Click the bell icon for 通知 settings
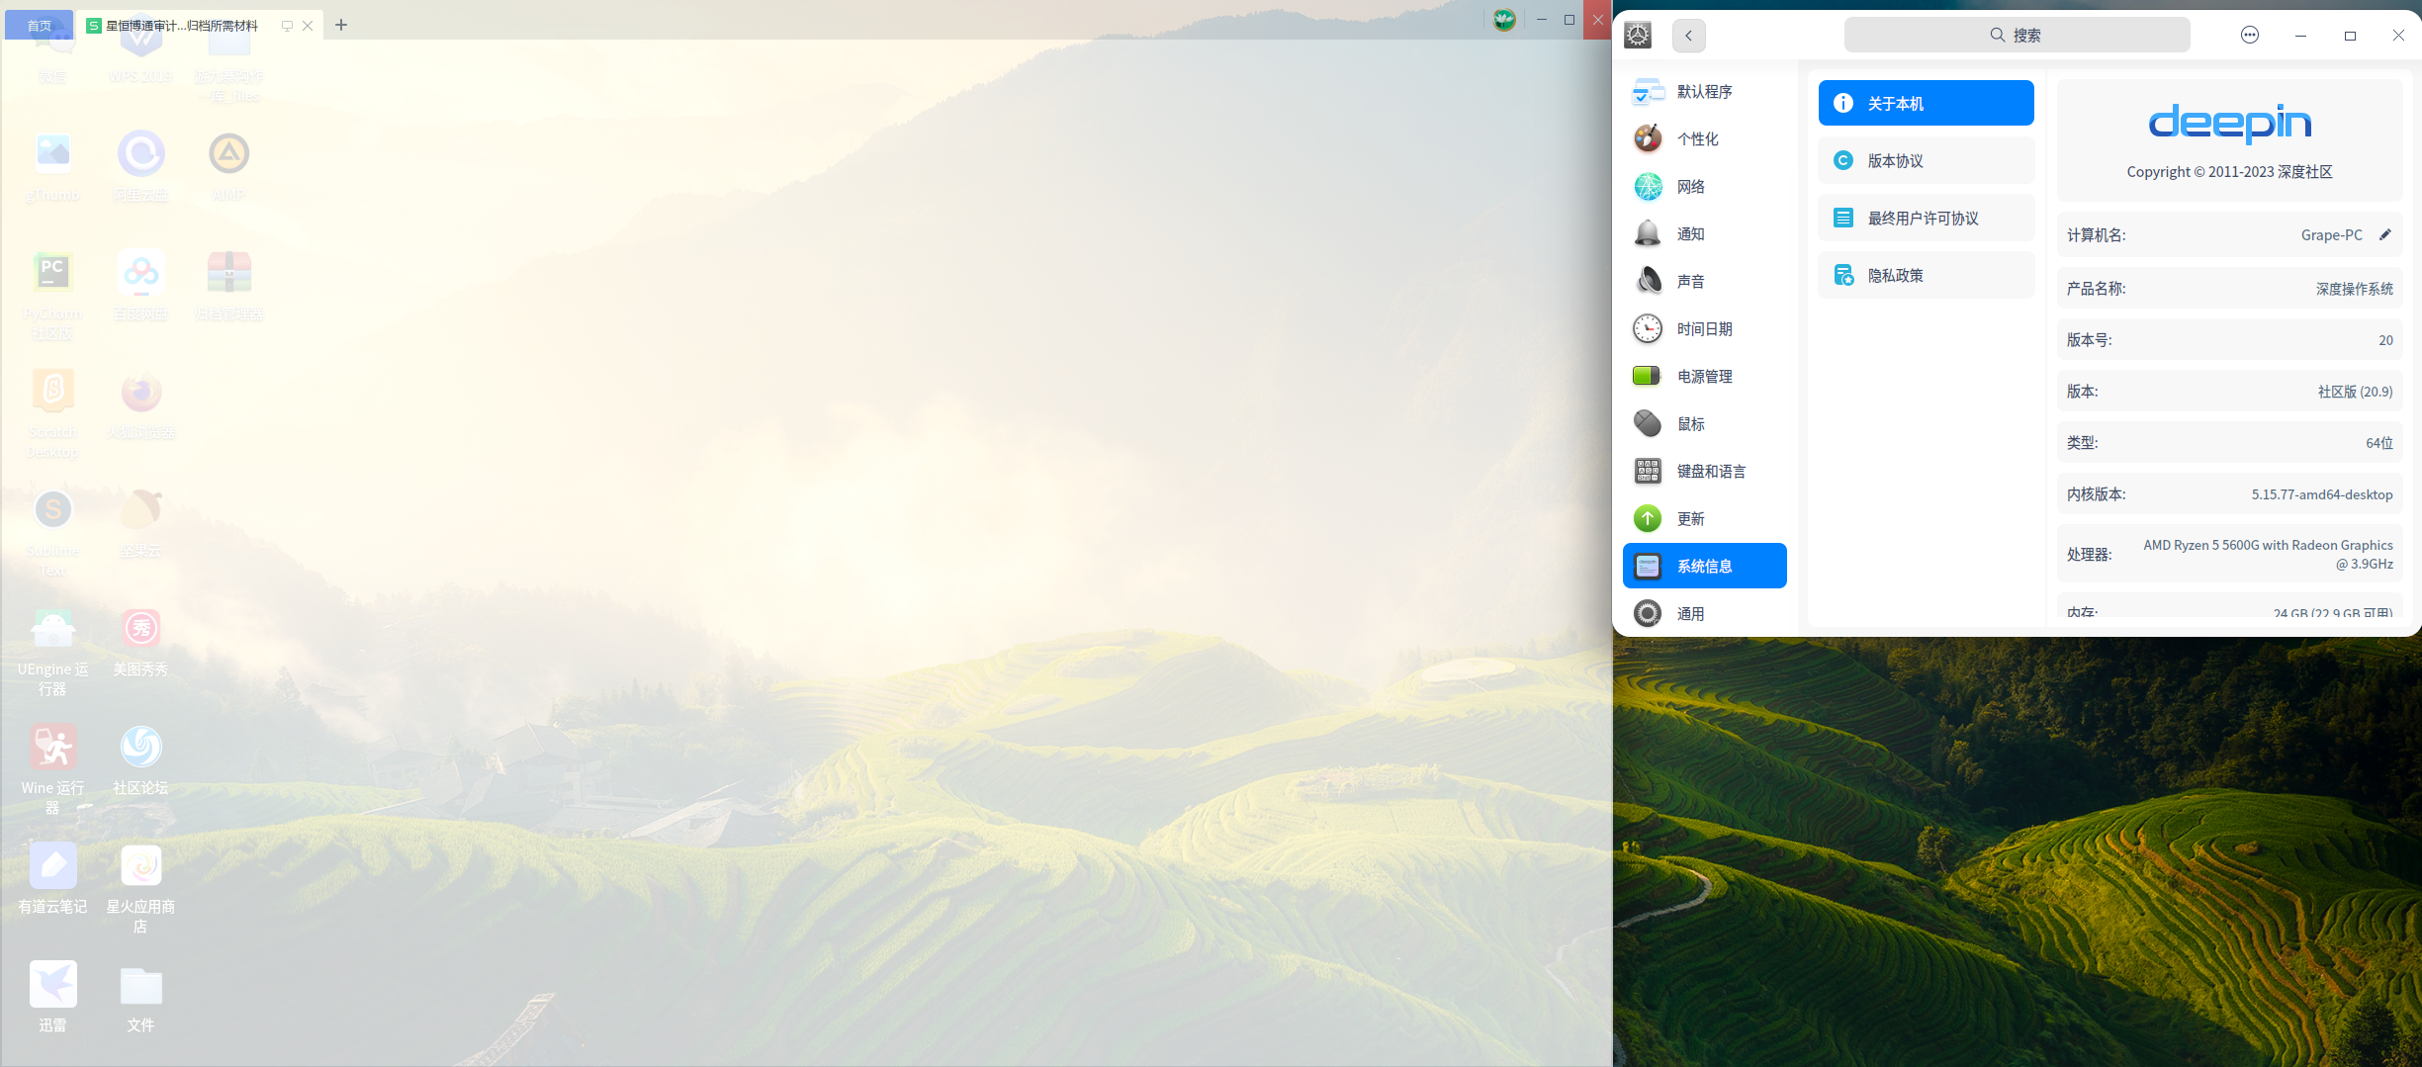Image resolution: width=2422 pixels, height=1067 pixels. [1648, 233]
